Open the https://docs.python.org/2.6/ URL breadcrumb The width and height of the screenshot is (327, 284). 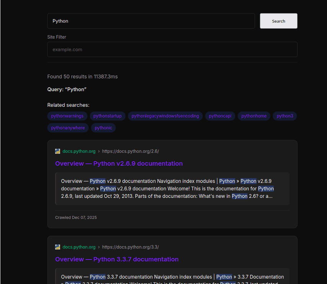click(130, 151)
